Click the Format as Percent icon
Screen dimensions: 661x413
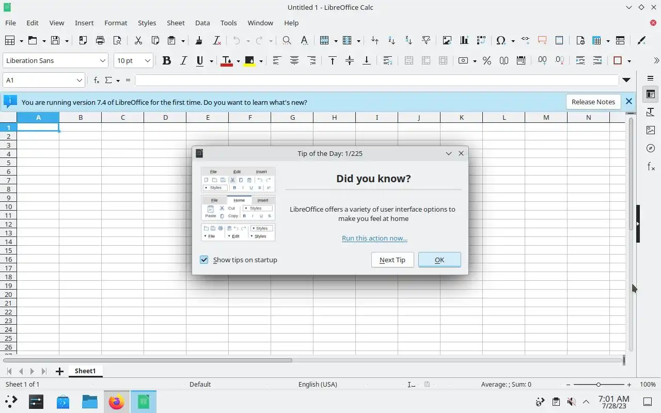pos(486,60)
